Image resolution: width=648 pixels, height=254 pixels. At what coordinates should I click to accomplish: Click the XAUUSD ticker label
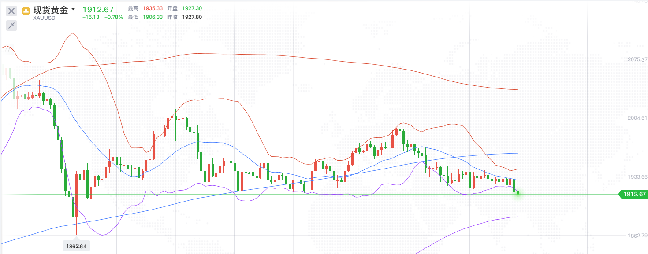coord(45,18)
